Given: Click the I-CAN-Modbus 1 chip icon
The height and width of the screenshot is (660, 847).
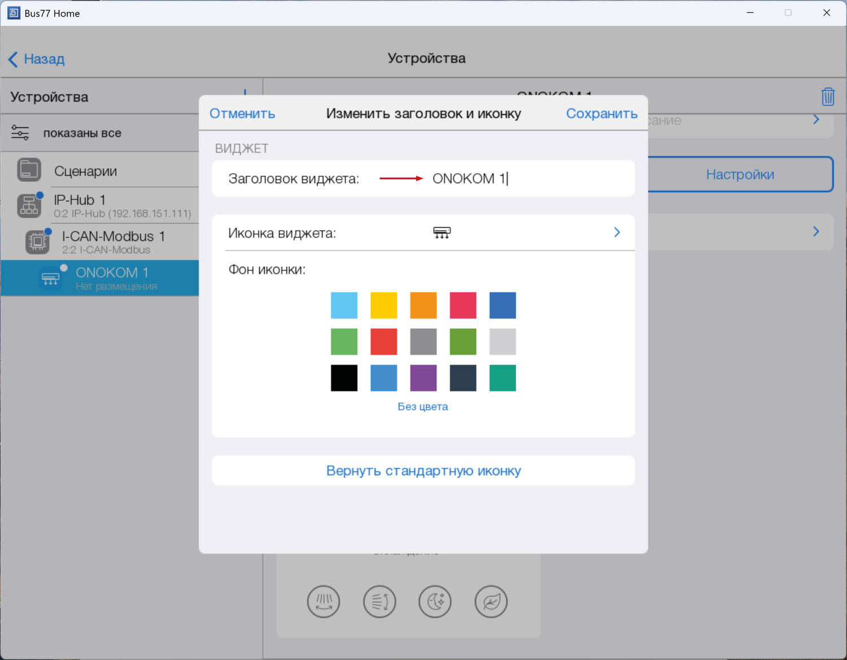Looking at the screenshot, I should (x=38, y=242).
